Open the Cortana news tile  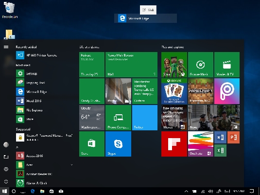click(x=145, y=91)
